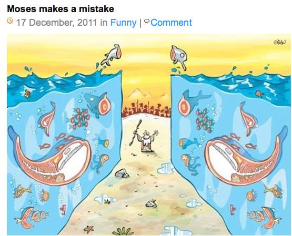The width and height of the screenshot is (292, 236).
Task: Click the left sliced shark
Action: pos(98,104)
